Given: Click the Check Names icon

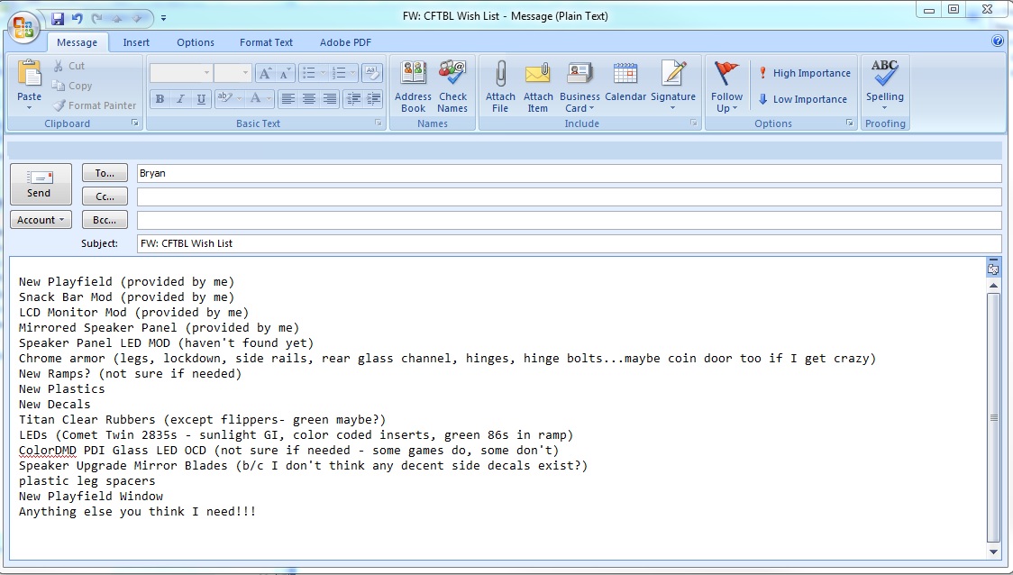Looking at the screenshot, I should pyautogui.click(x=452, y=74).
